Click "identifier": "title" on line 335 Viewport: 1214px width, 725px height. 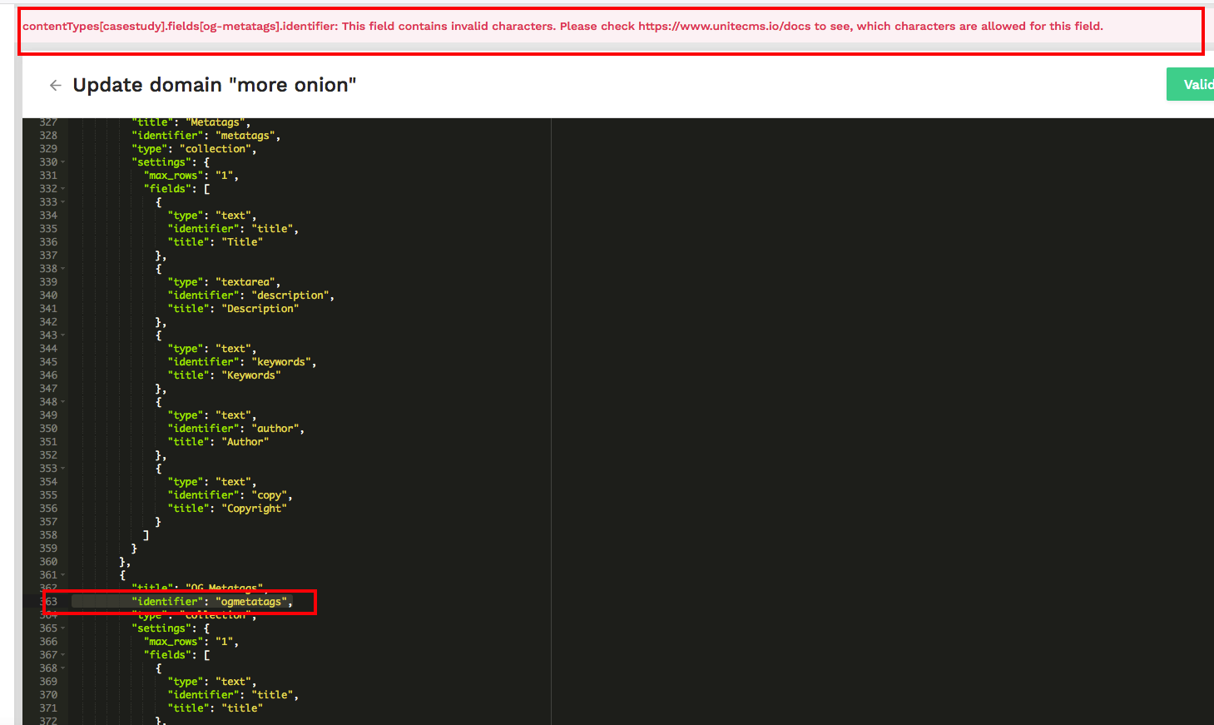point(233,229)
